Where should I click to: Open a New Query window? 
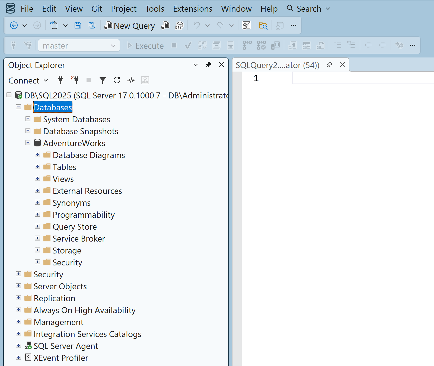coord(130,25)
